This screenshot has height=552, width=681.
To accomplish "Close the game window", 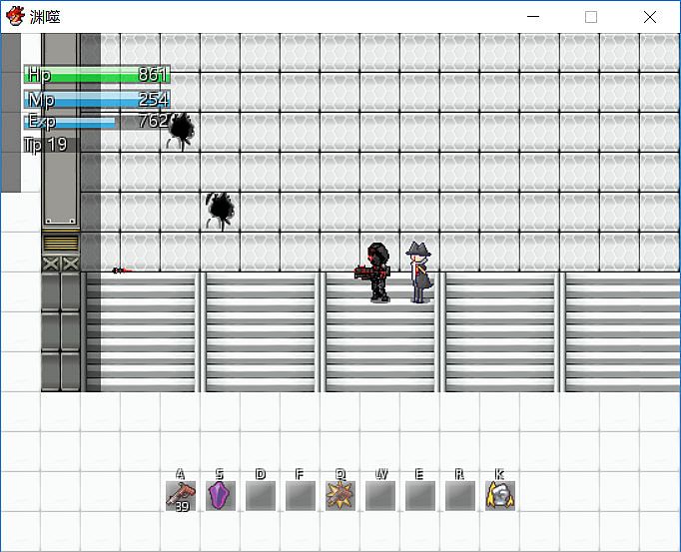I will click(x=650, y=17).
